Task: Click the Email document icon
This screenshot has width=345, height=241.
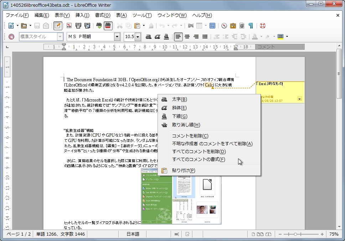Action: tap(46, 26)
